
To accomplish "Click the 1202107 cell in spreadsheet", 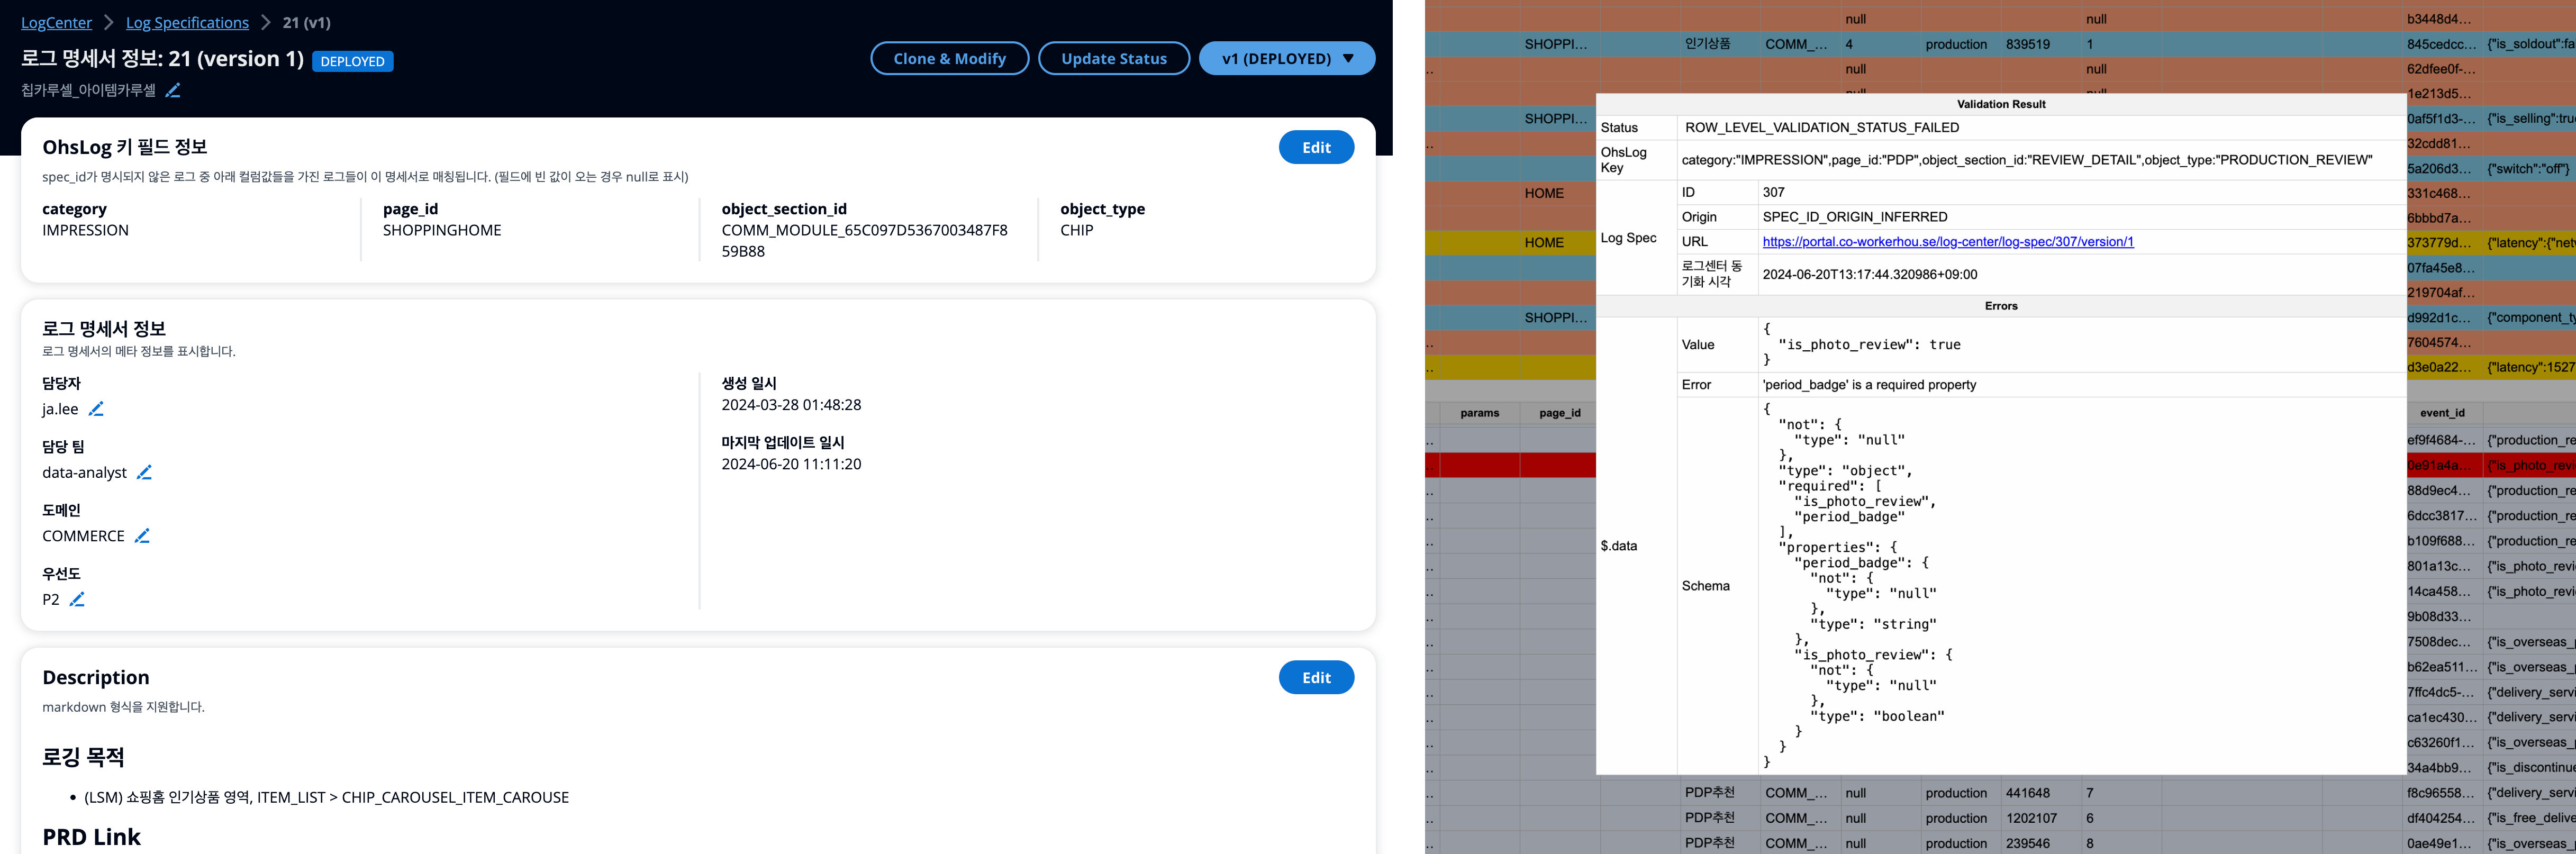I will click(2040, 818).
